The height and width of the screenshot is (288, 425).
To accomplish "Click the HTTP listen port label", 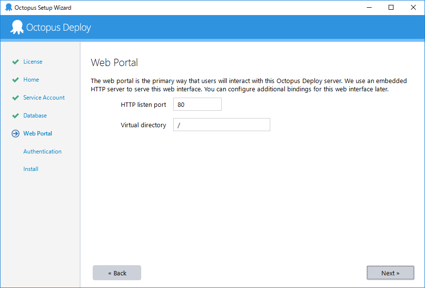I will (x=144, y=104).
